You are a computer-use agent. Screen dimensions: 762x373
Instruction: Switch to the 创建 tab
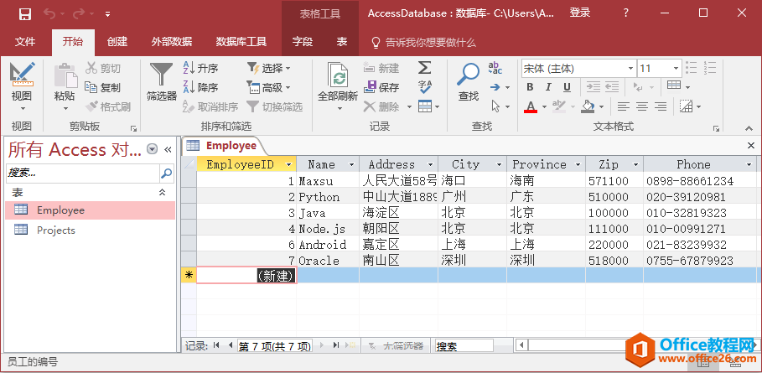click(x=117, y=42)
